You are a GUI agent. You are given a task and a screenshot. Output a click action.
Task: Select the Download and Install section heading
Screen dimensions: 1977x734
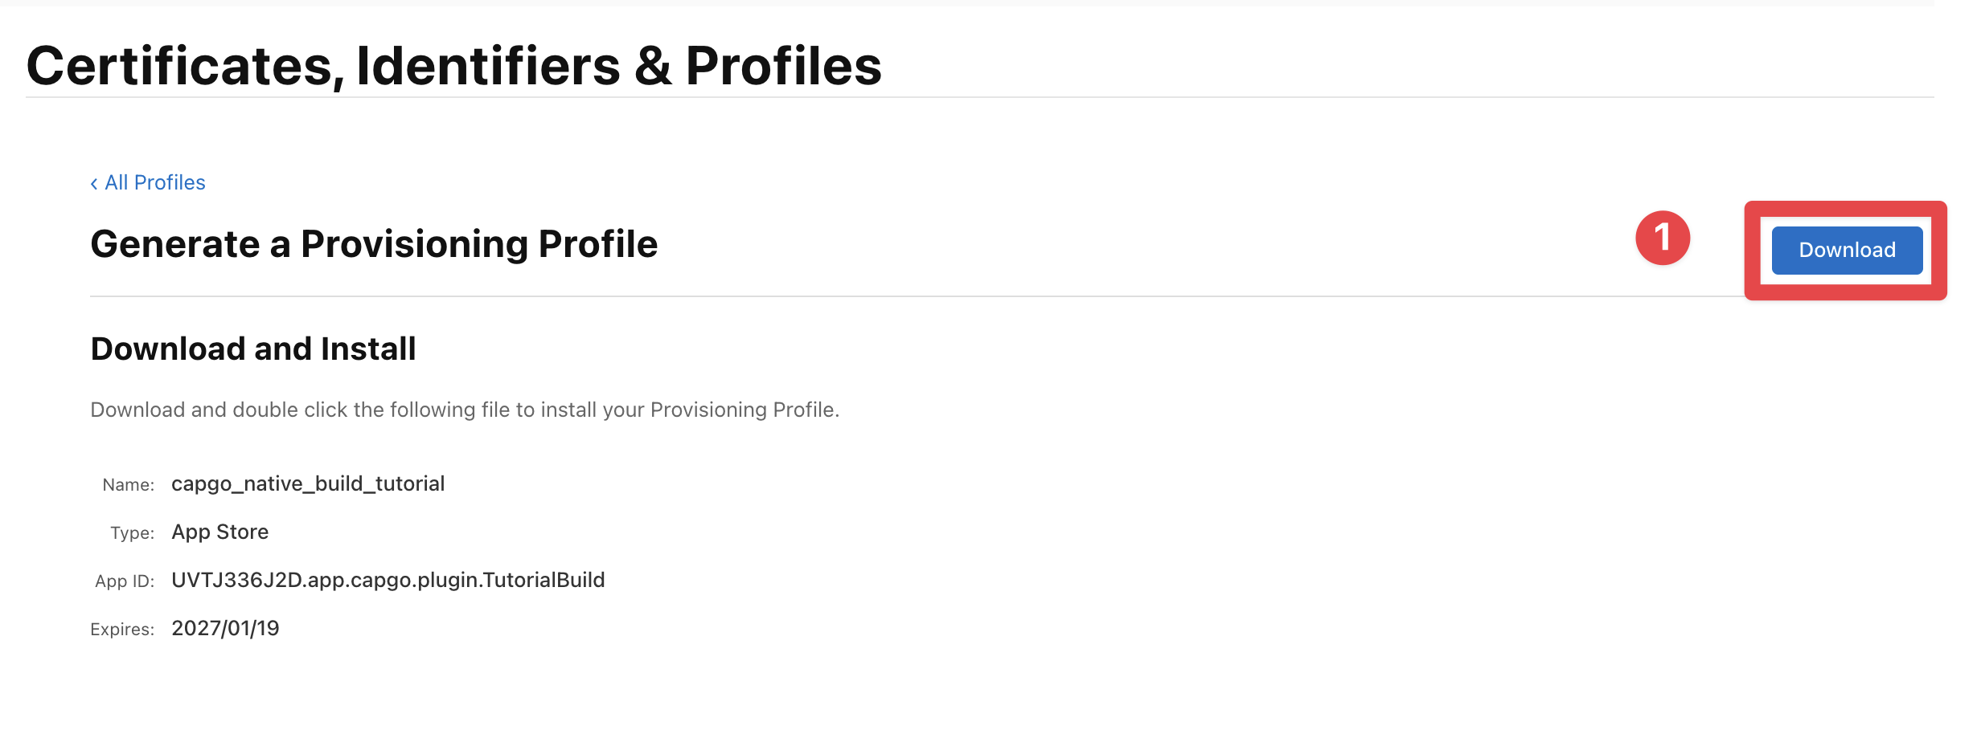point(253,349)
